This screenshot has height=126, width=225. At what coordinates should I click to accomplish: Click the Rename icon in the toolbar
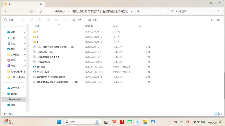(x=48, y=20)
